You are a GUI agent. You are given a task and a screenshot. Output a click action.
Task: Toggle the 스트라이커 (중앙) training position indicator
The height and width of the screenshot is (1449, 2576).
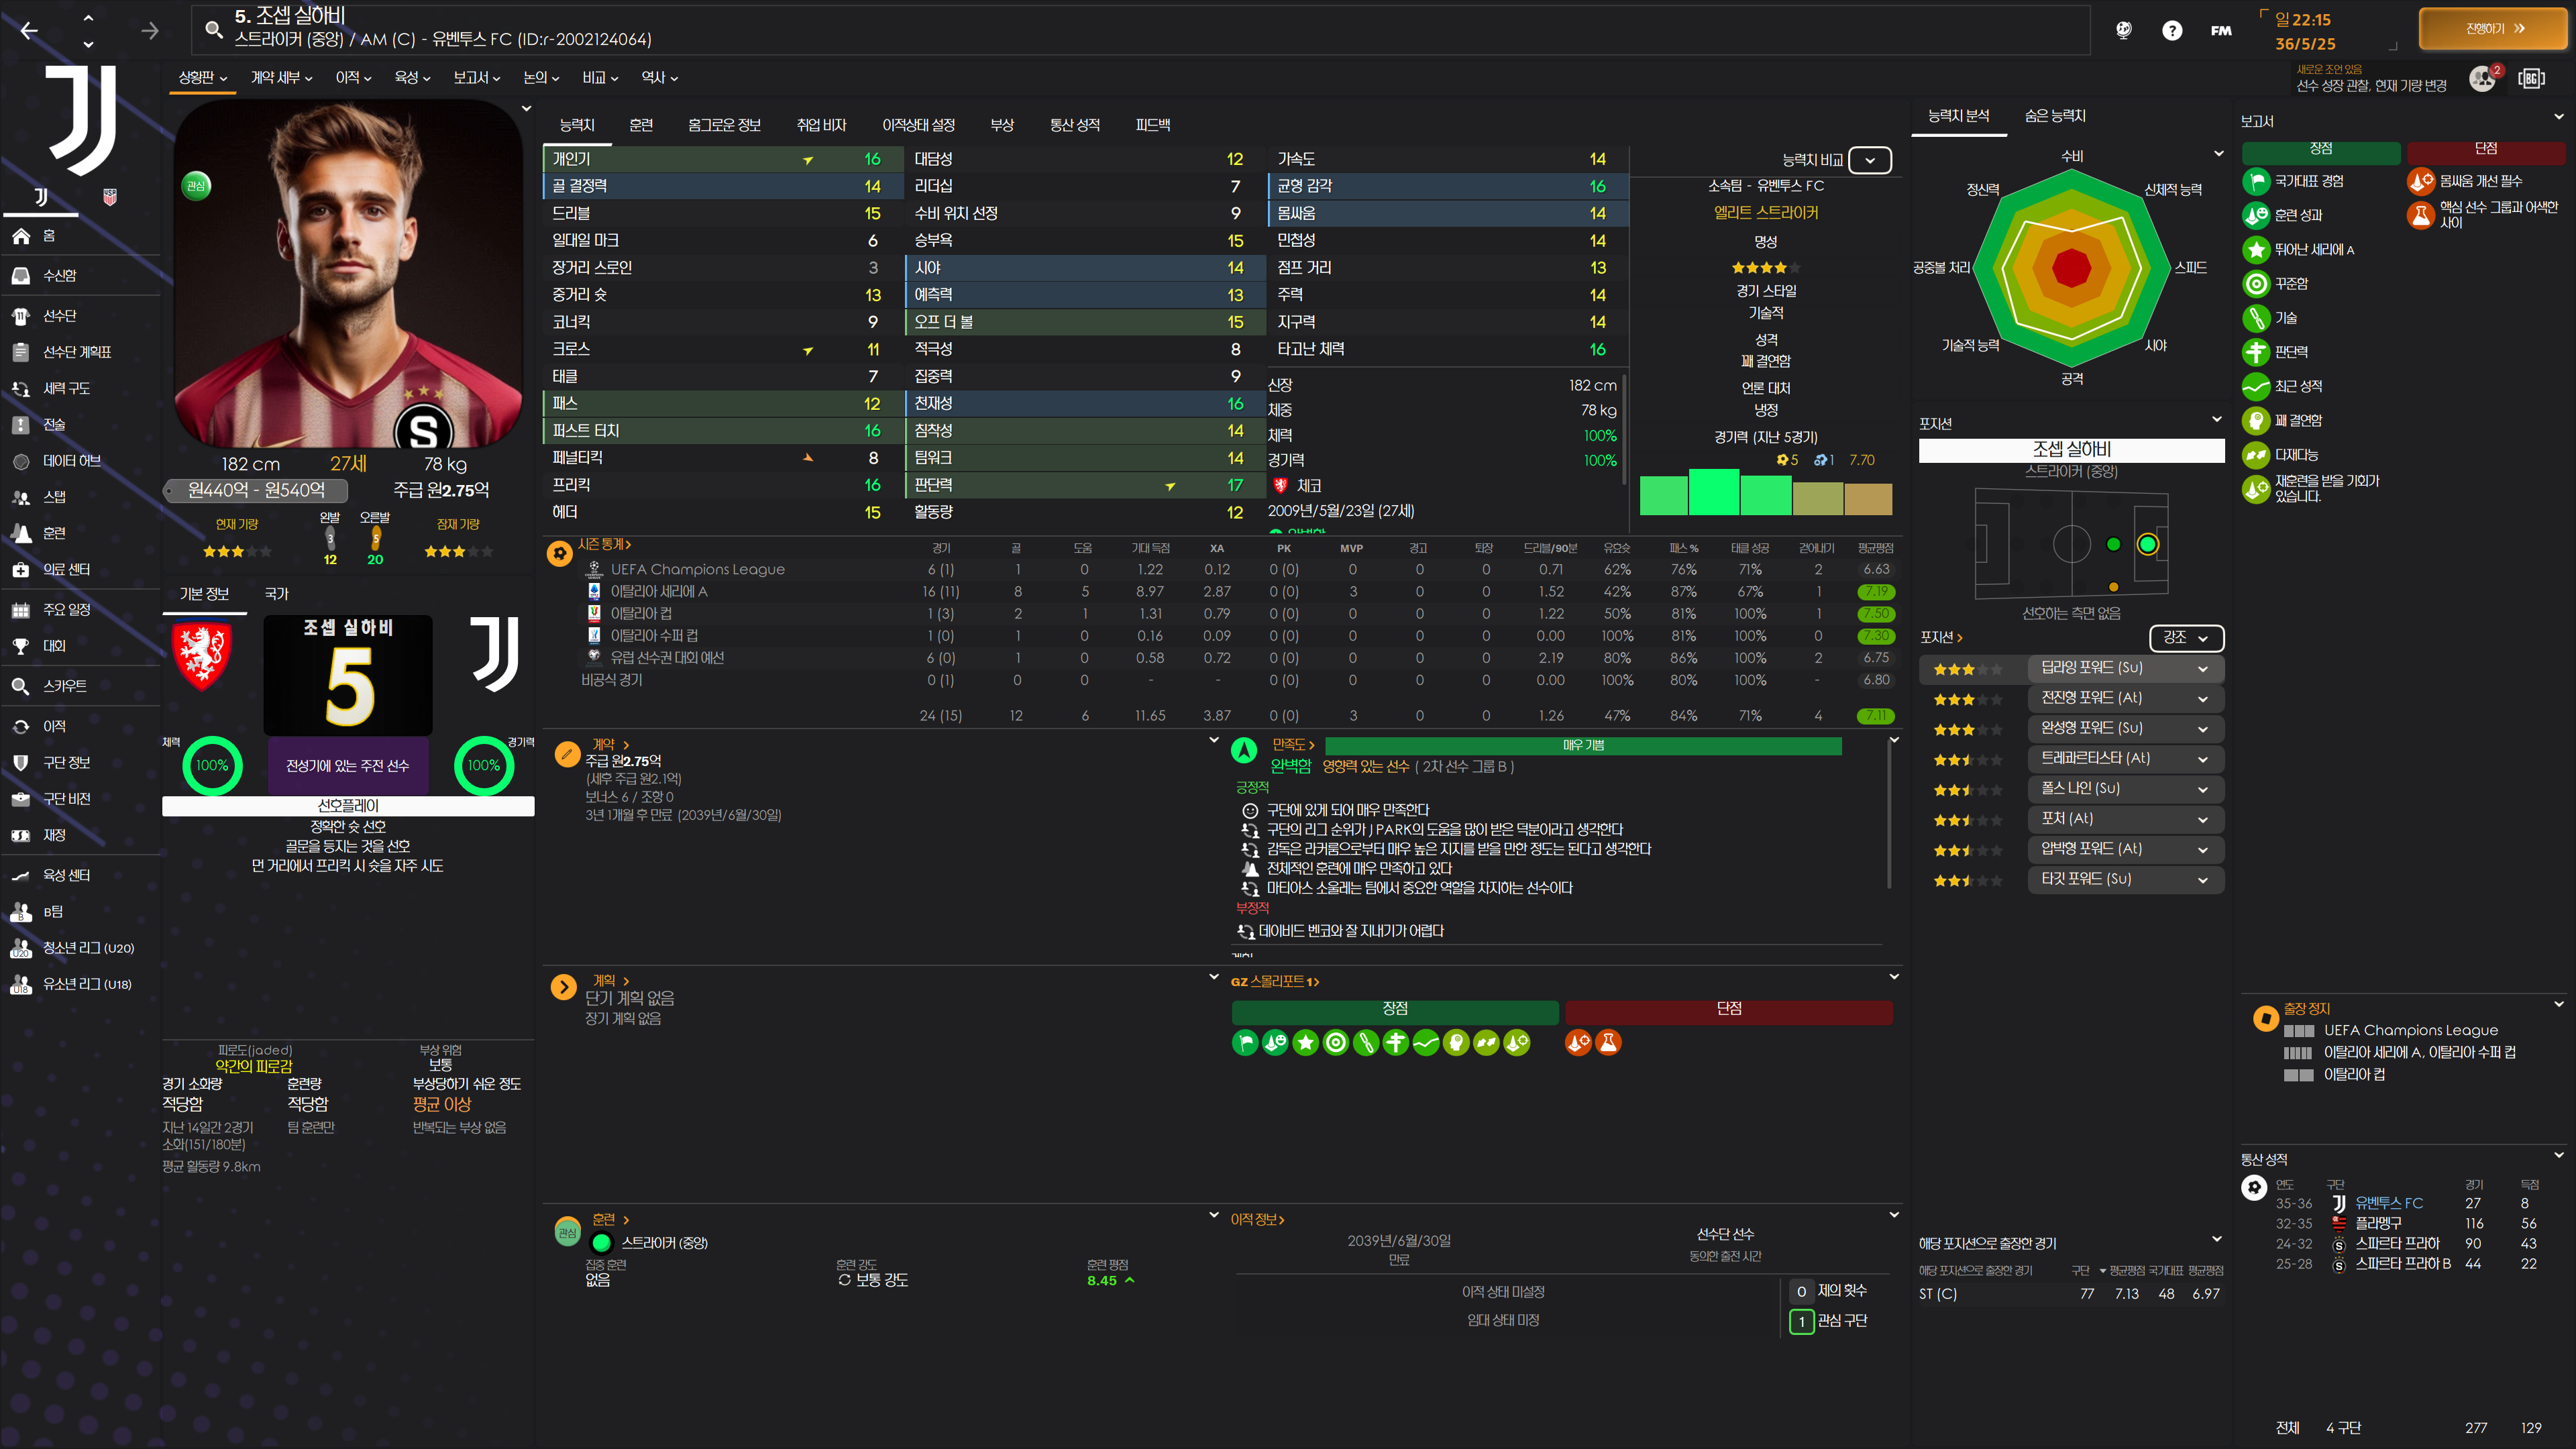(x=601, y=1243)
